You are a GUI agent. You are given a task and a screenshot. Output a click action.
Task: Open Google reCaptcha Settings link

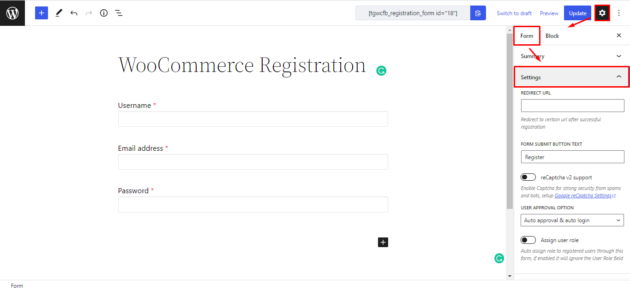coord(584,195)
